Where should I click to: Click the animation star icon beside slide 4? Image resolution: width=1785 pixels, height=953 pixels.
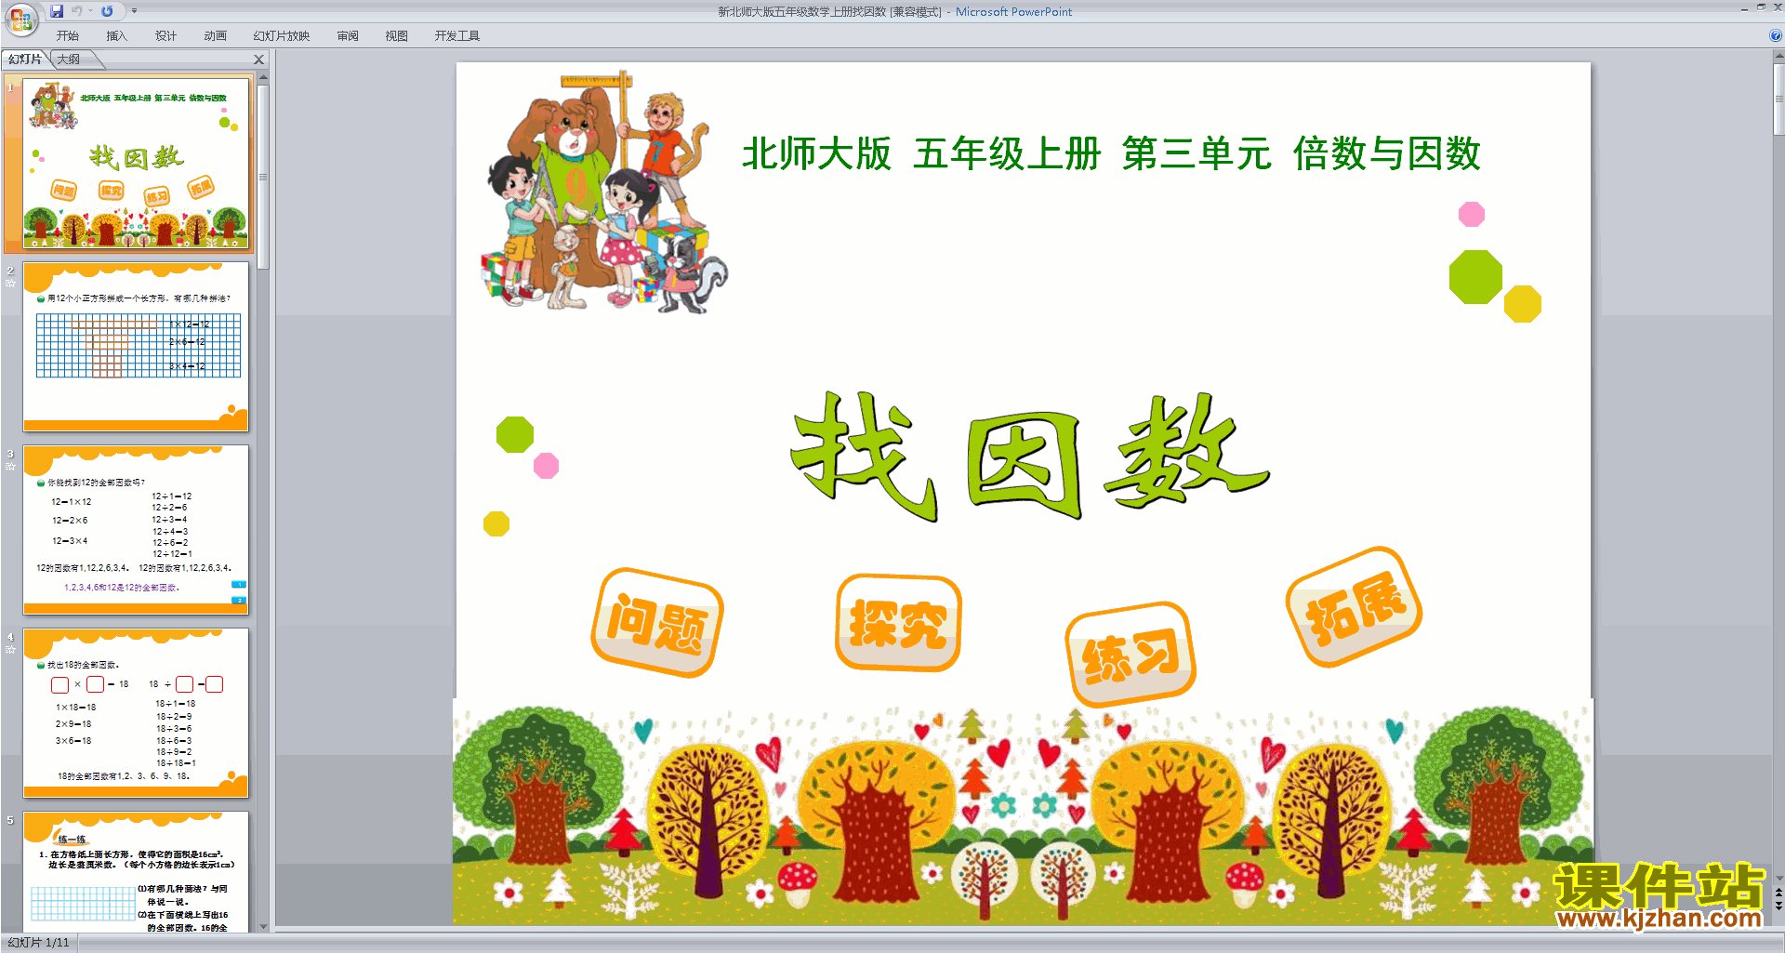pos(10,649)
